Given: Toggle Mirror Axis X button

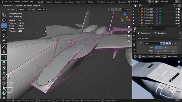Looking at the screenshot, I should pos(158,48).
